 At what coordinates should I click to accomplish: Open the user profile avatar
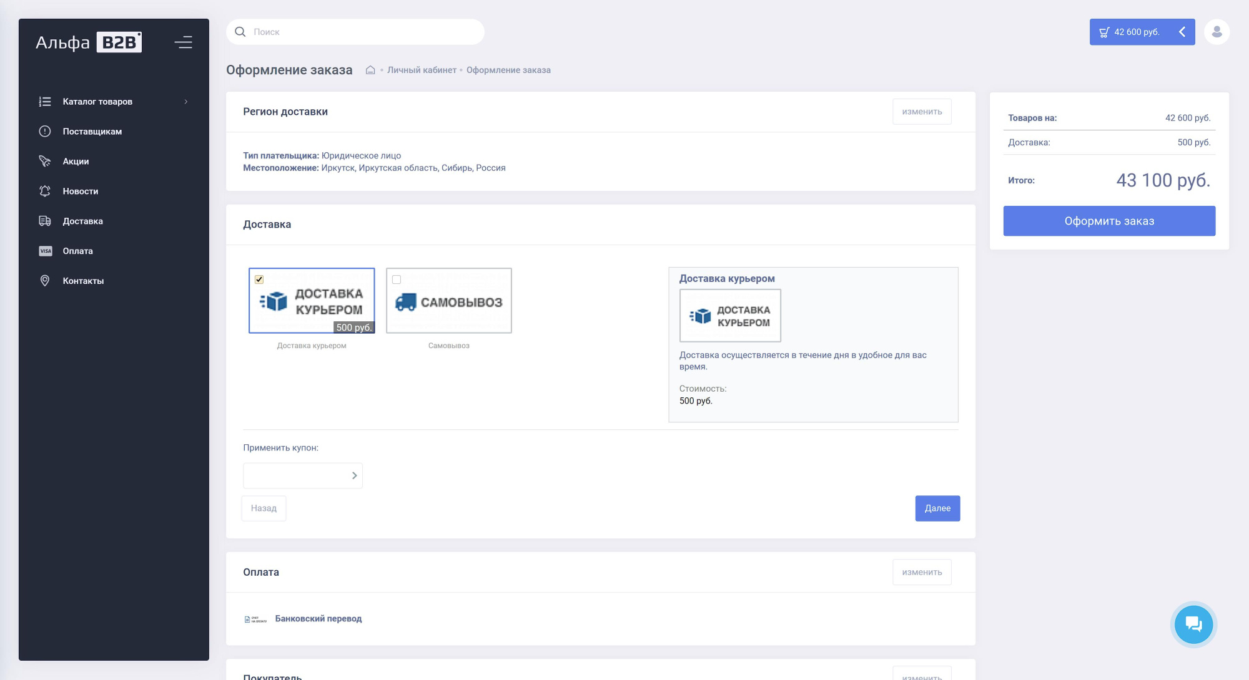coord(1217,32)
